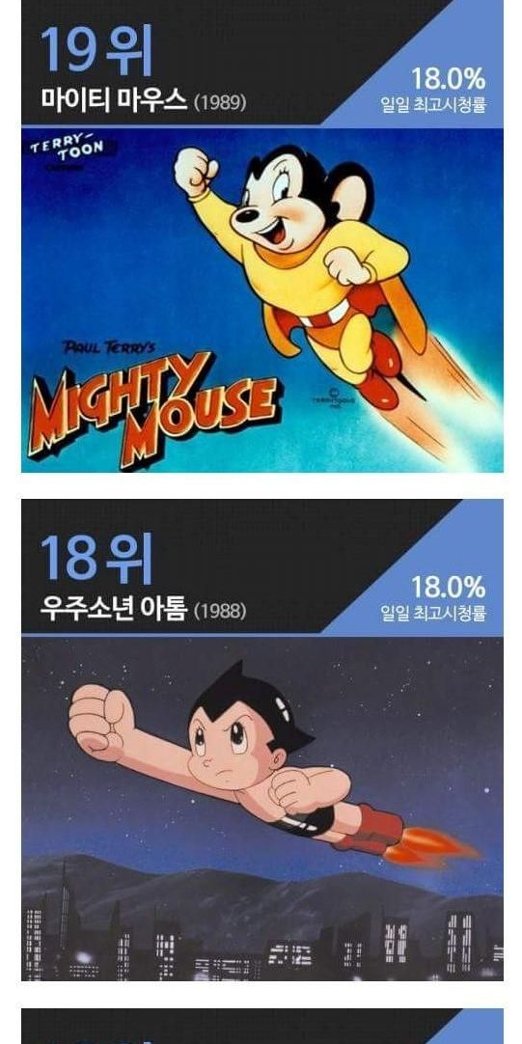The width and height of the screenshot is (522, 1044).
Task: Click the Astro Boy flying image
Action: click(262, 809)
